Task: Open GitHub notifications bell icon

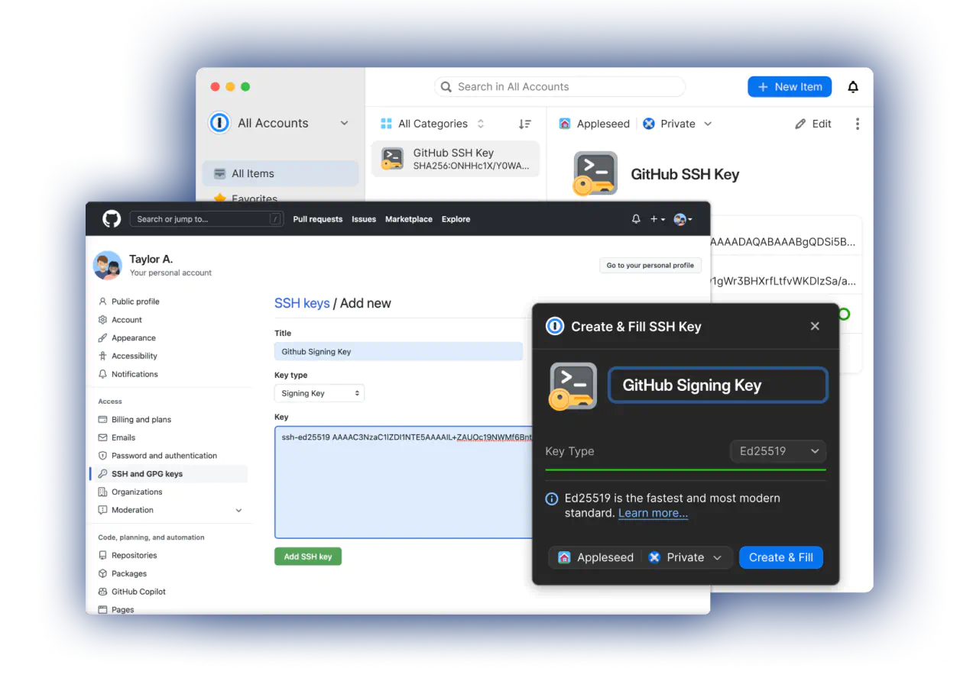Action: pyautogui.click(x=636, y=219)
